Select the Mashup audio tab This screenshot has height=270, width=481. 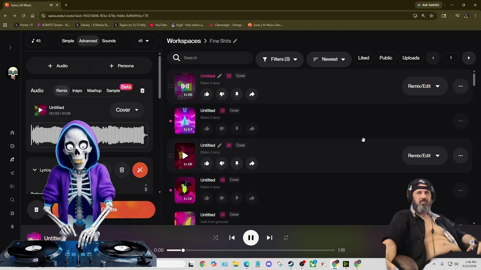pos(94,91)
